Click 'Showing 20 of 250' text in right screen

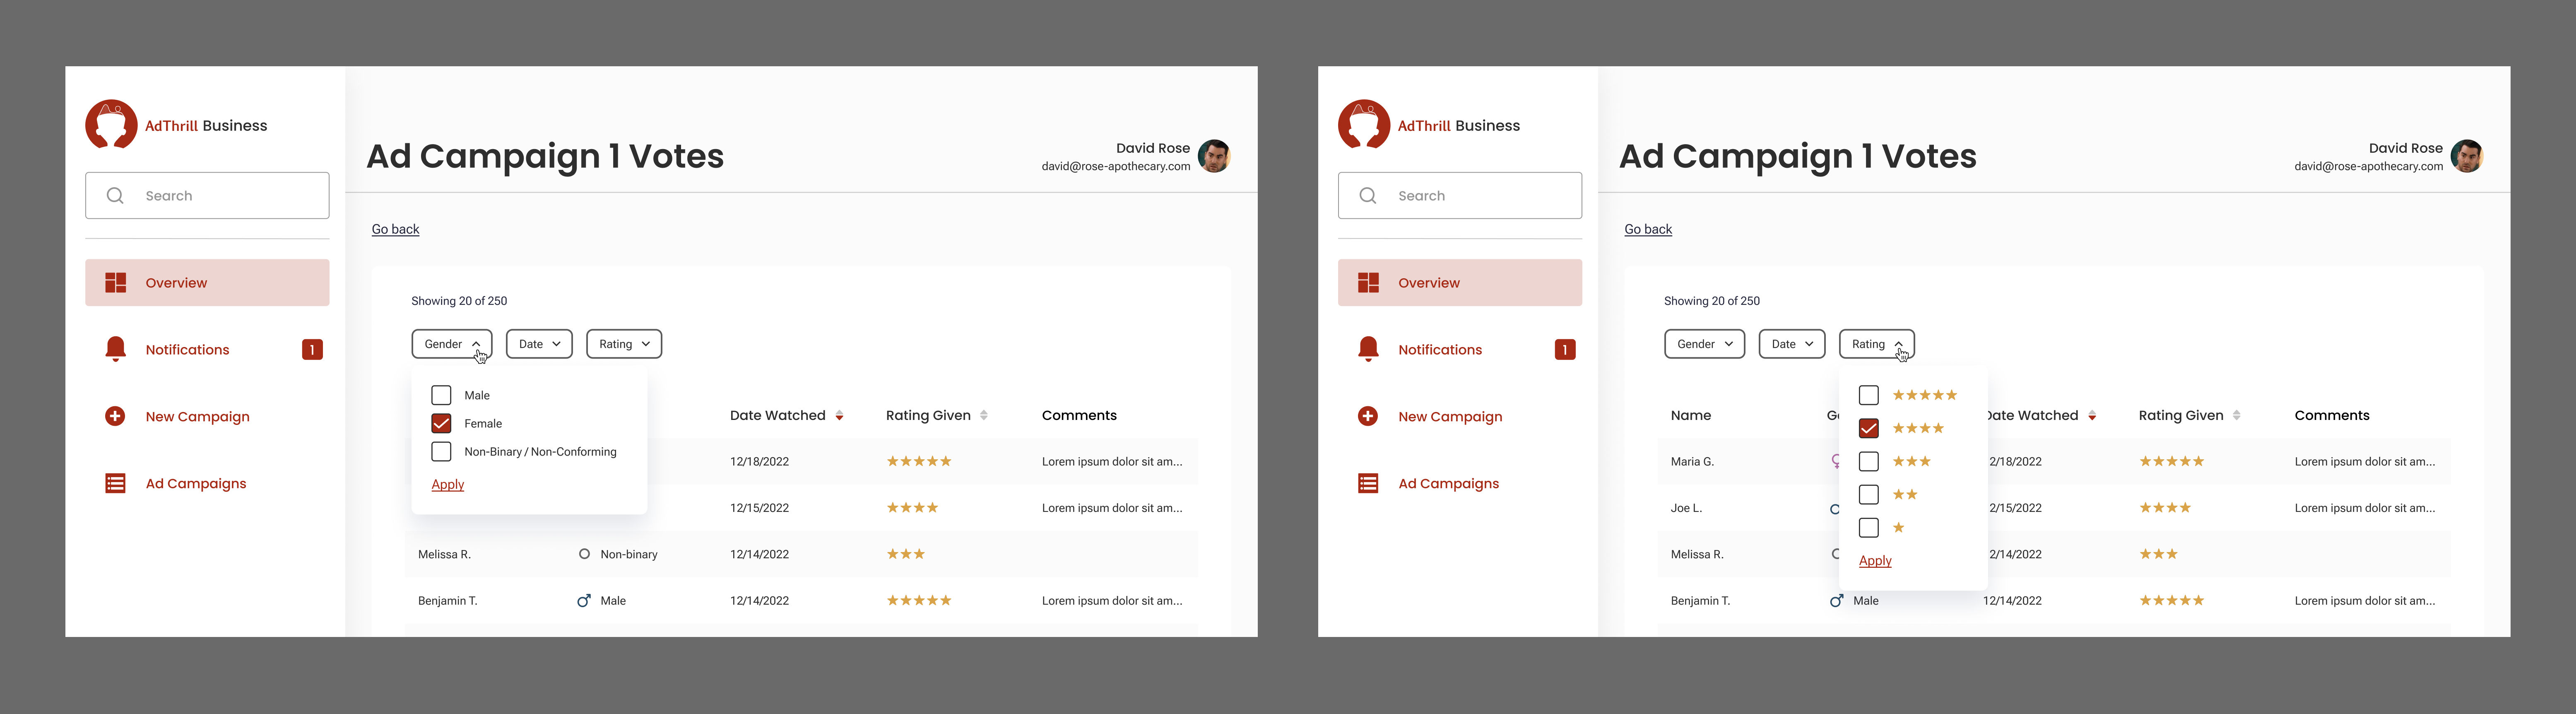coord(1712,301)
